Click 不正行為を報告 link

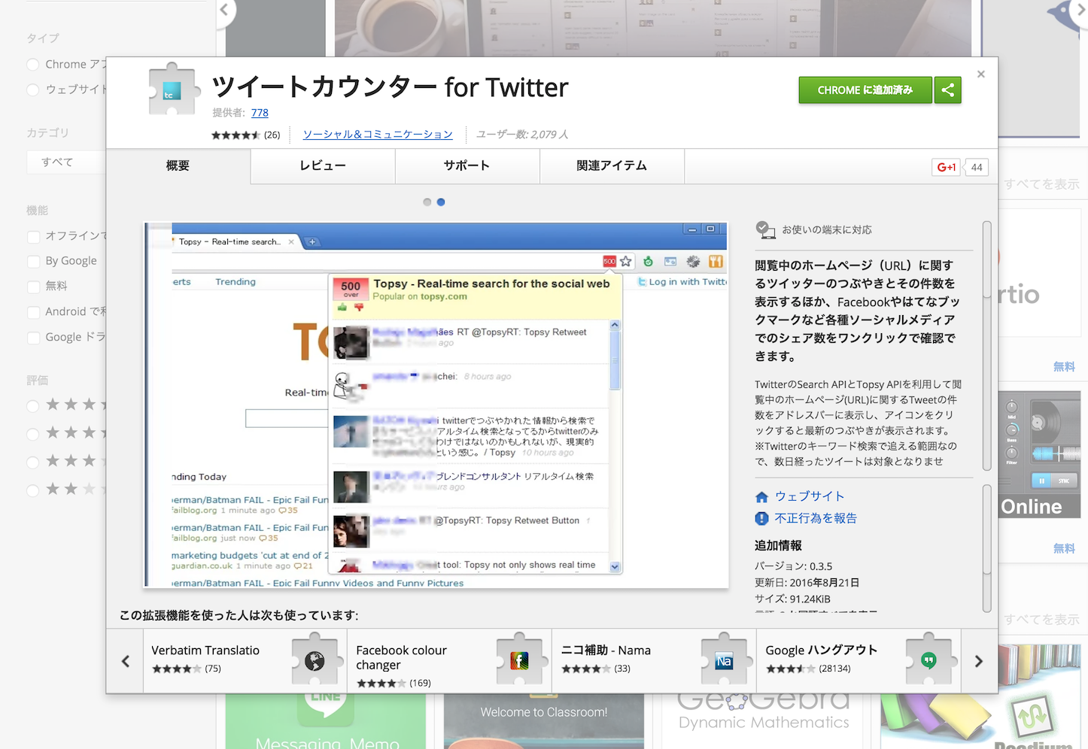(x=816, y=518)
